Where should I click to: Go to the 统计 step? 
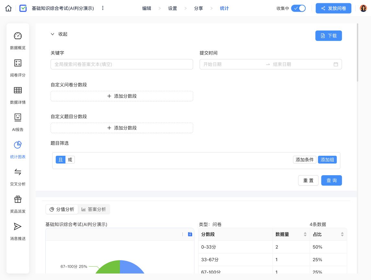tap(224, 8)
